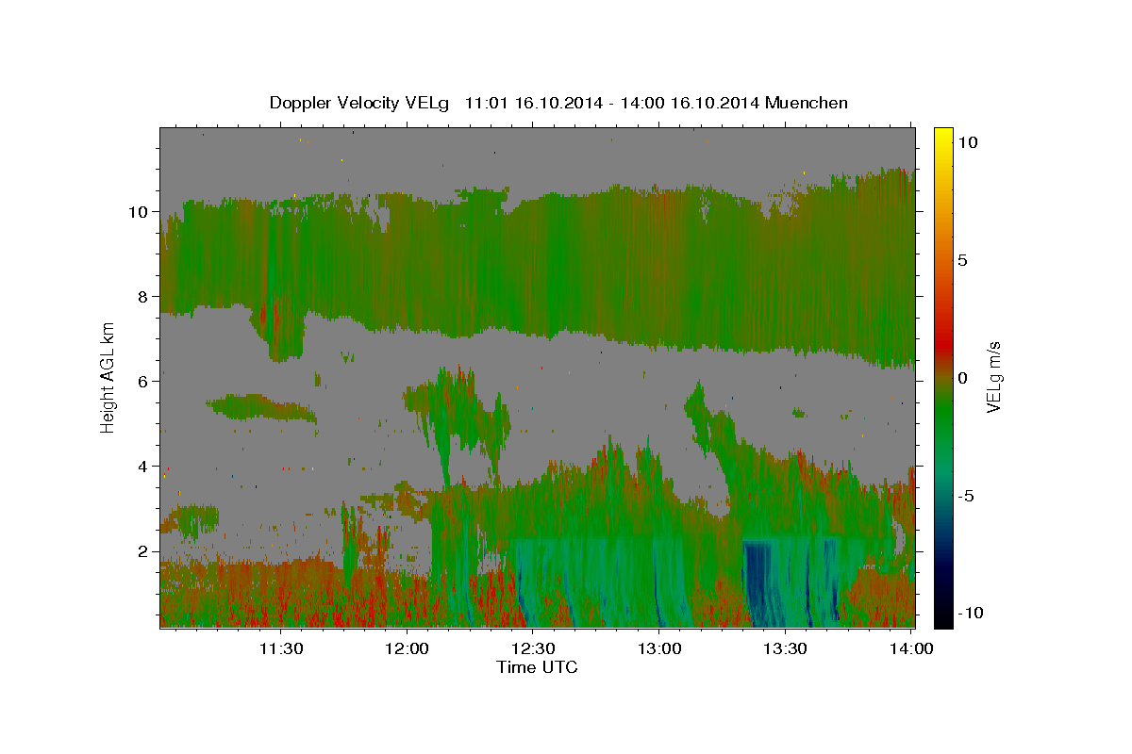Click the 'VELg m/s' colorbar label
This screenshot has width=1132, height=754.
[993, 378]
